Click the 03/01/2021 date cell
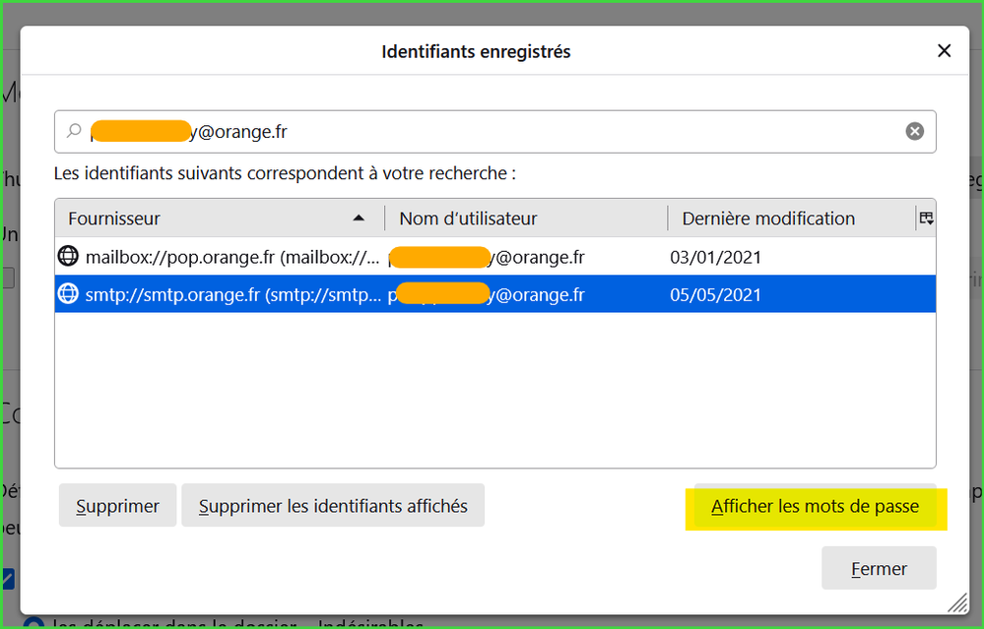984x629 pixels. (715, 257)
